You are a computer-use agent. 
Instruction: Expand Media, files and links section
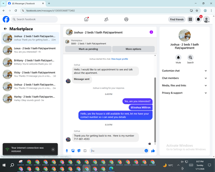click(184, 86)
